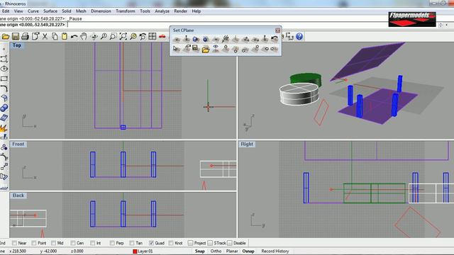454x255 pixels.
Task: Enable the Point osnap checkbox
Action: pyautogui.click(x=34, y=243)
